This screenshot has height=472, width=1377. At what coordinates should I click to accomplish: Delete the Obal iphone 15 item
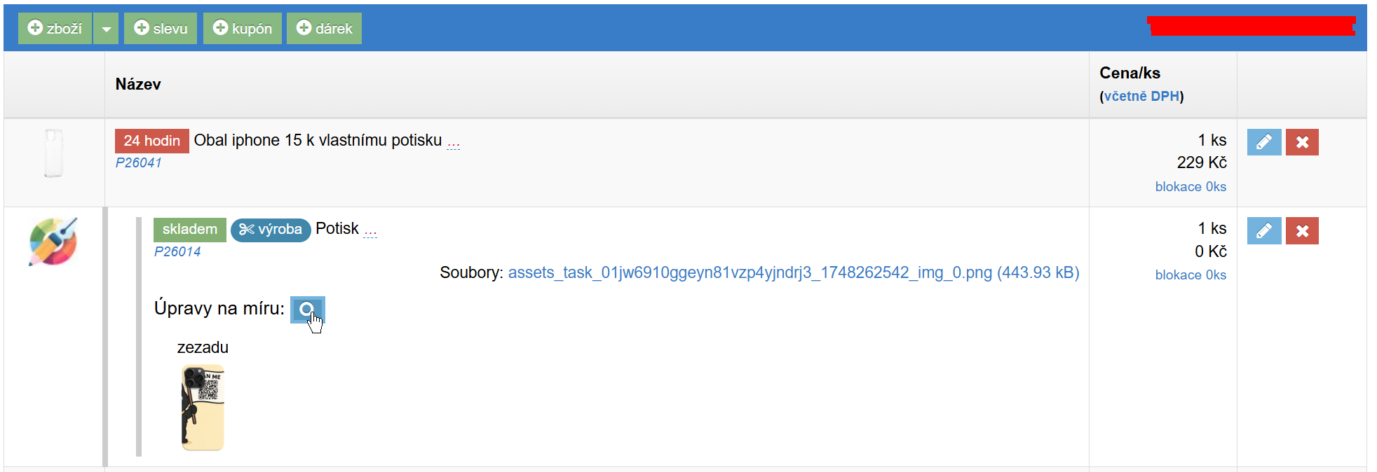click(1302, 142)
